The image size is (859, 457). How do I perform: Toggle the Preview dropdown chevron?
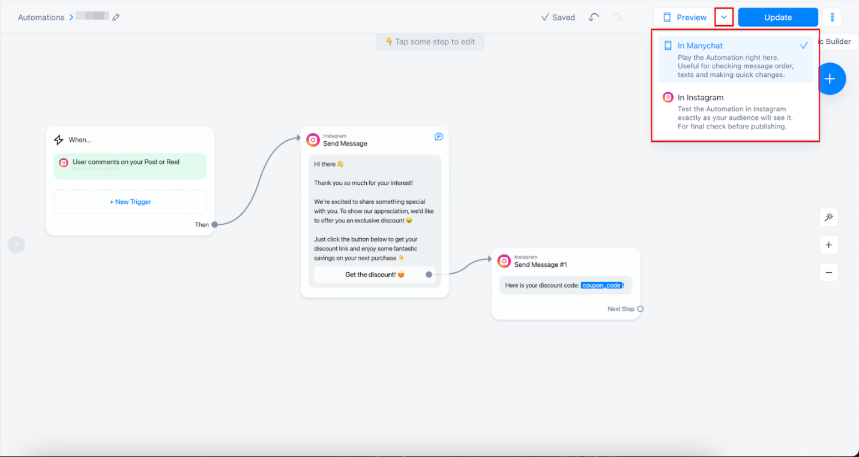click(x=724, y=17)
